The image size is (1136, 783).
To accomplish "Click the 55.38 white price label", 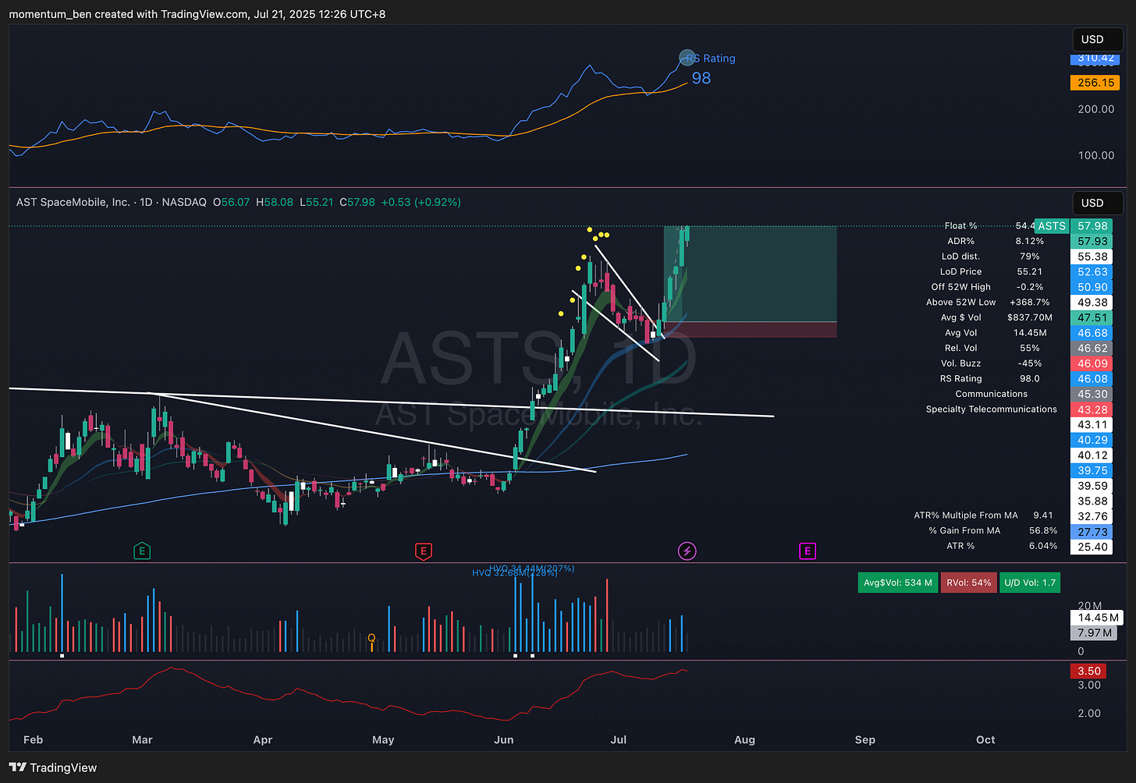I will 1092,257.
